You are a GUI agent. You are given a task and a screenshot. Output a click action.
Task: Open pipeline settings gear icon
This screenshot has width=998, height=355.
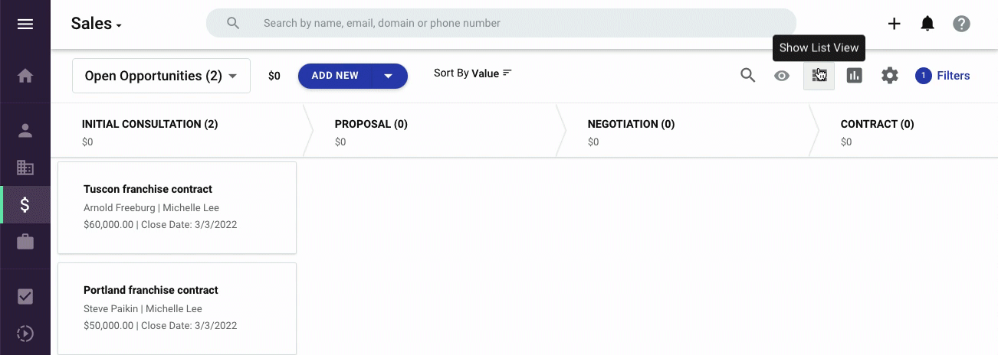[889, 76]
